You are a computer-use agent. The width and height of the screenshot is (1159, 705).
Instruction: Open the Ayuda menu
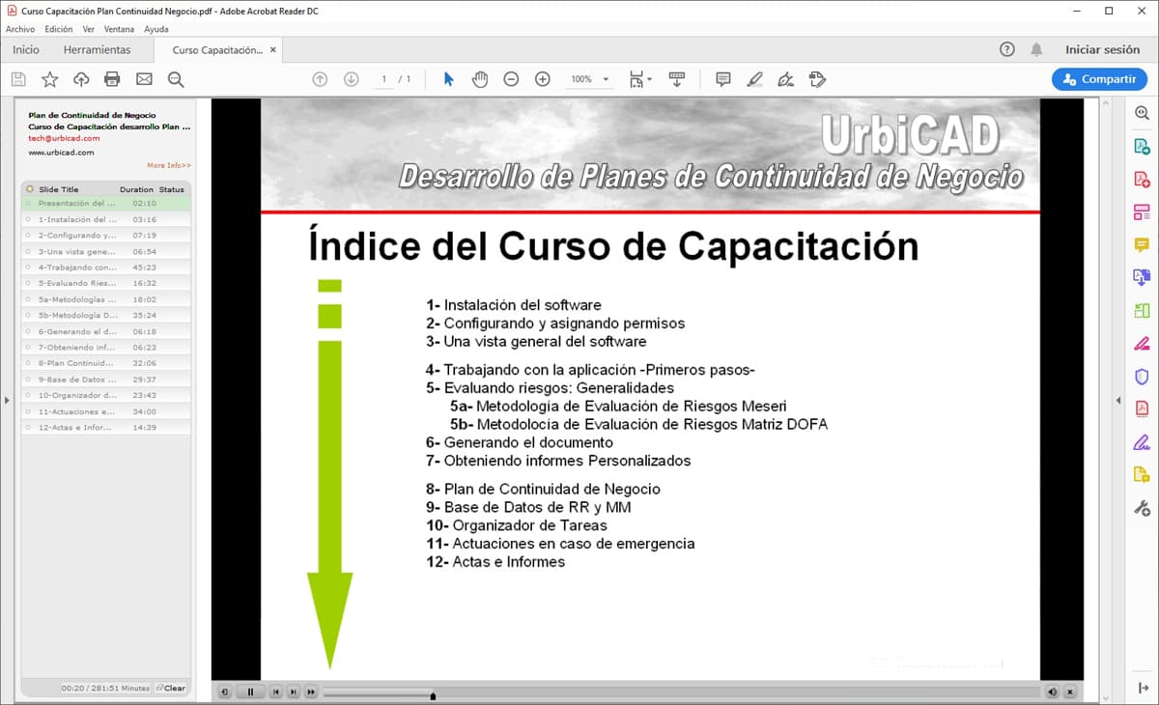(156, 29)
